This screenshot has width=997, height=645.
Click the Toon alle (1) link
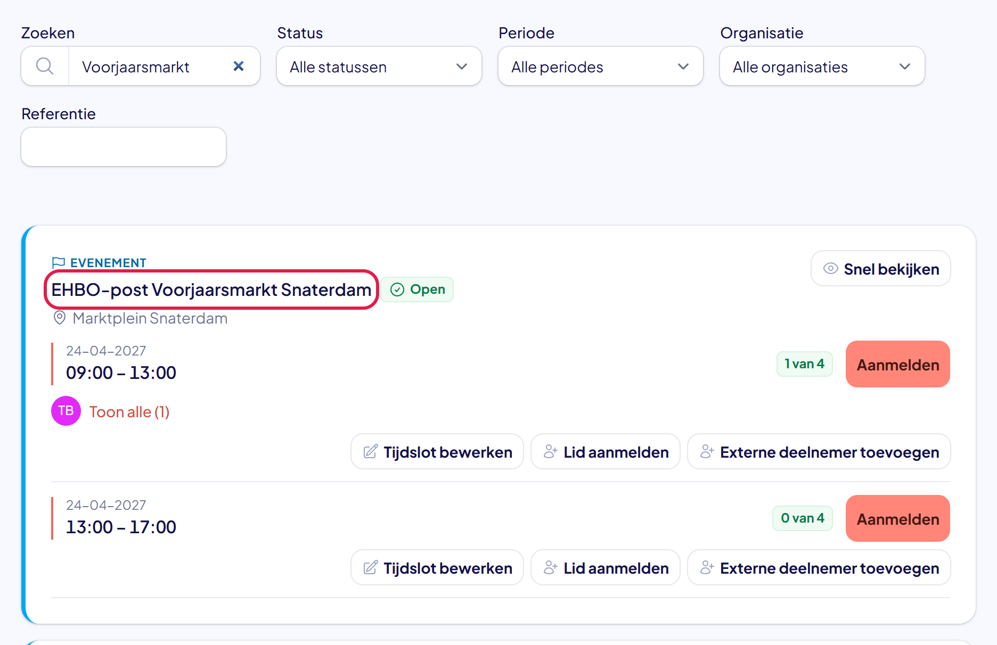tap(129, 412)
